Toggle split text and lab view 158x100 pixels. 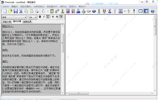(146, 11)
